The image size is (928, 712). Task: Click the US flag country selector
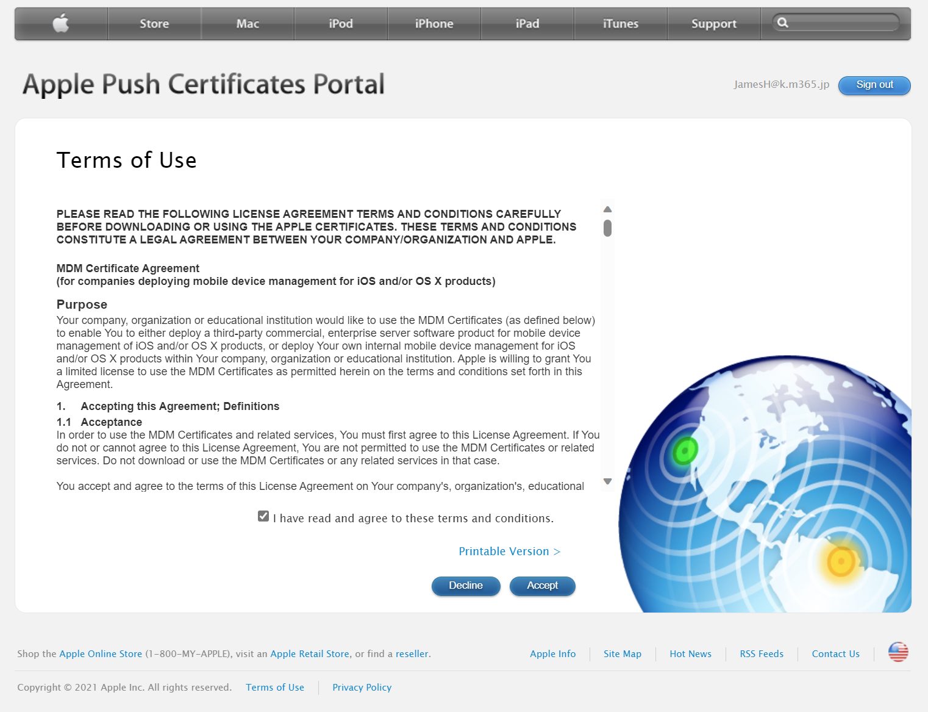[898, 652]
